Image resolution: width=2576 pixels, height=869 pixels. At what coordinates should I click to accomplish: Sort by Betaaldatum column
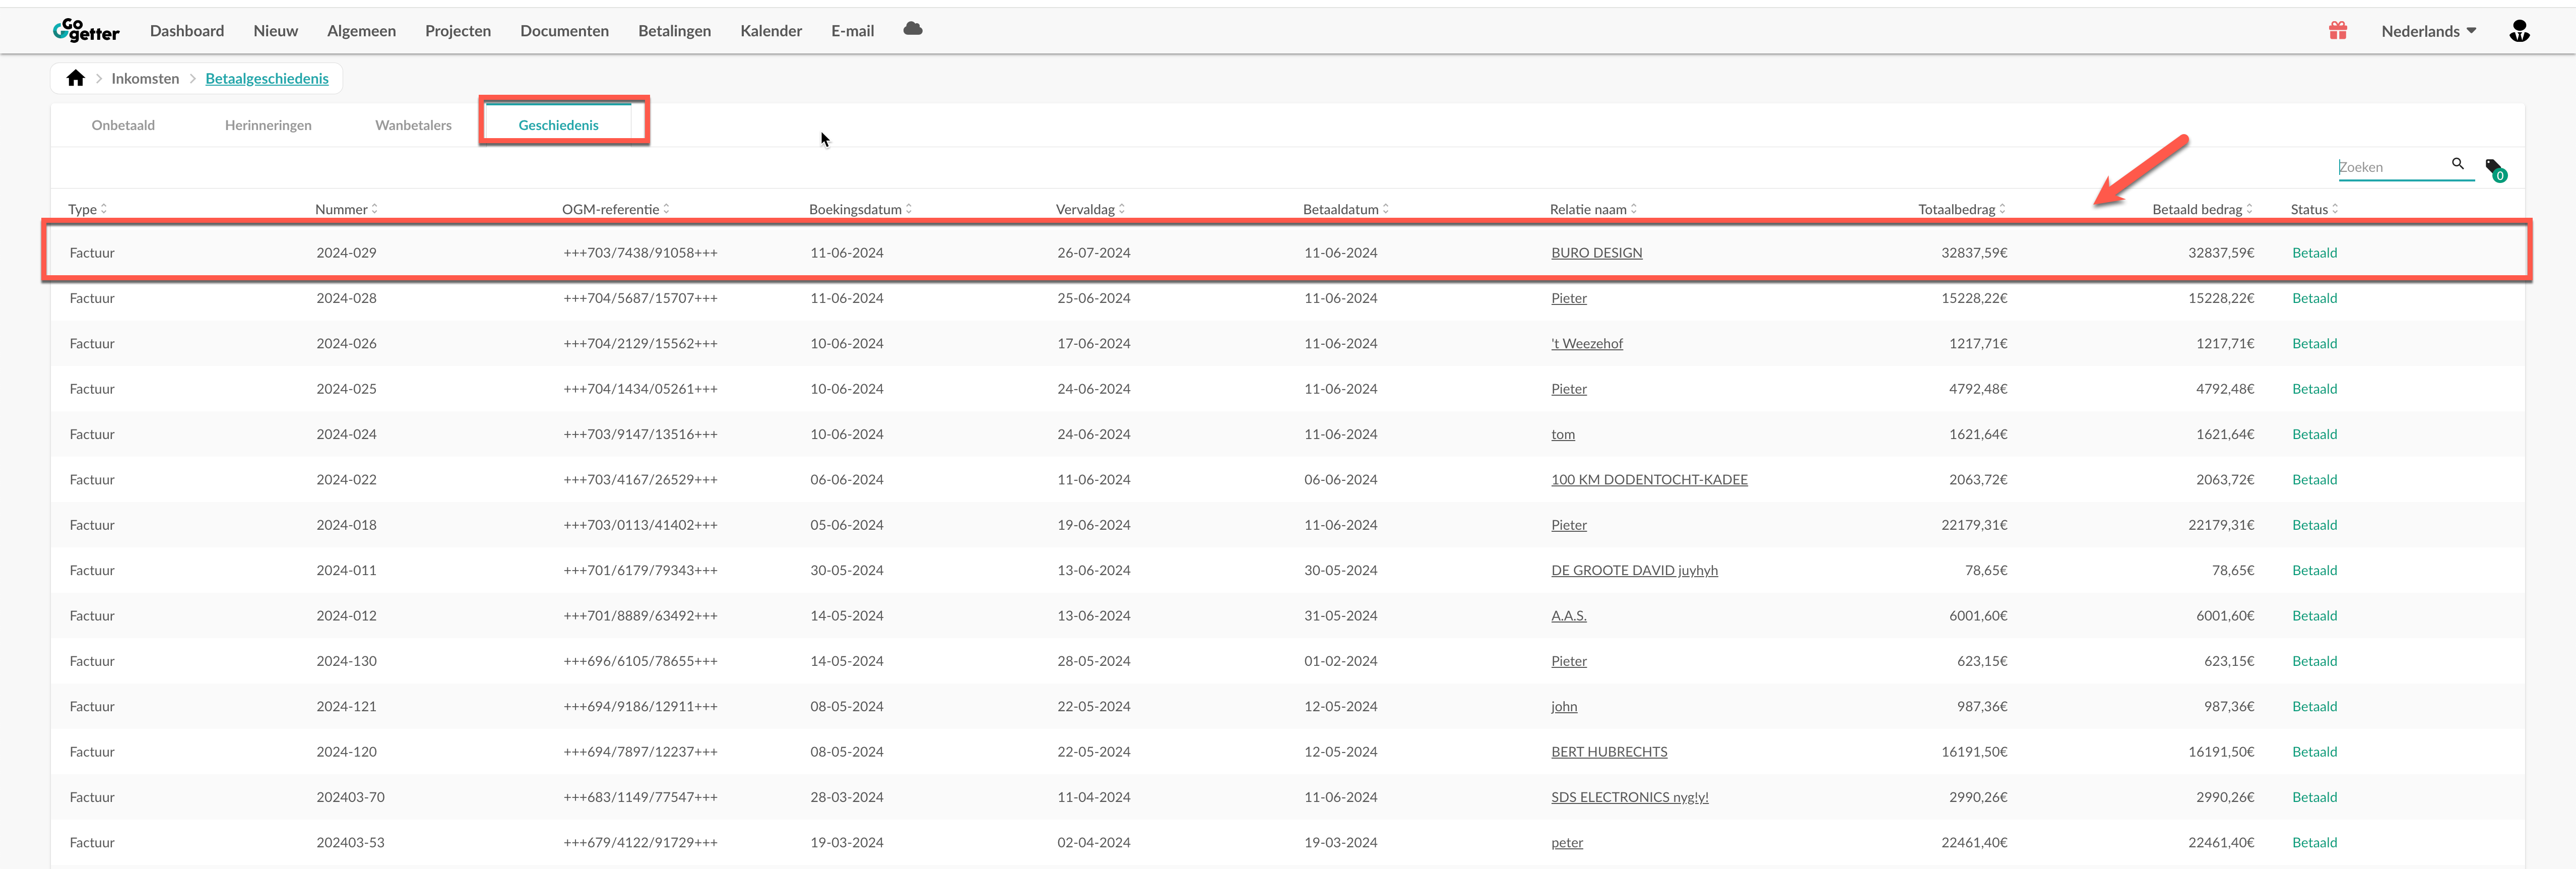(x=1345, y=209)
